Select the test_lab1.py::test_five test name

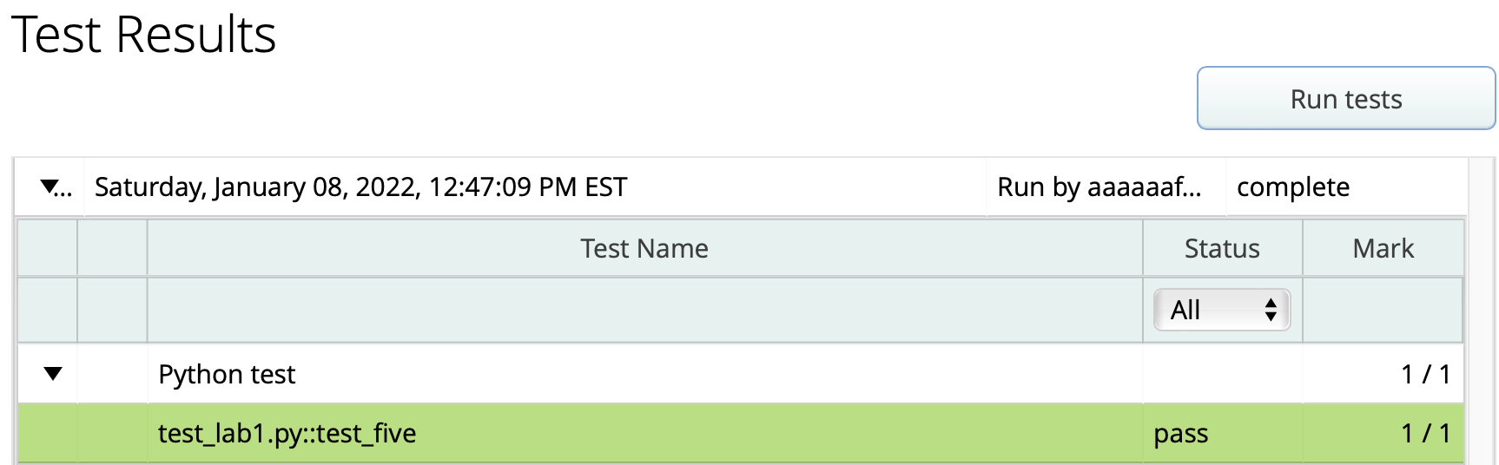(x=287, y=433)
